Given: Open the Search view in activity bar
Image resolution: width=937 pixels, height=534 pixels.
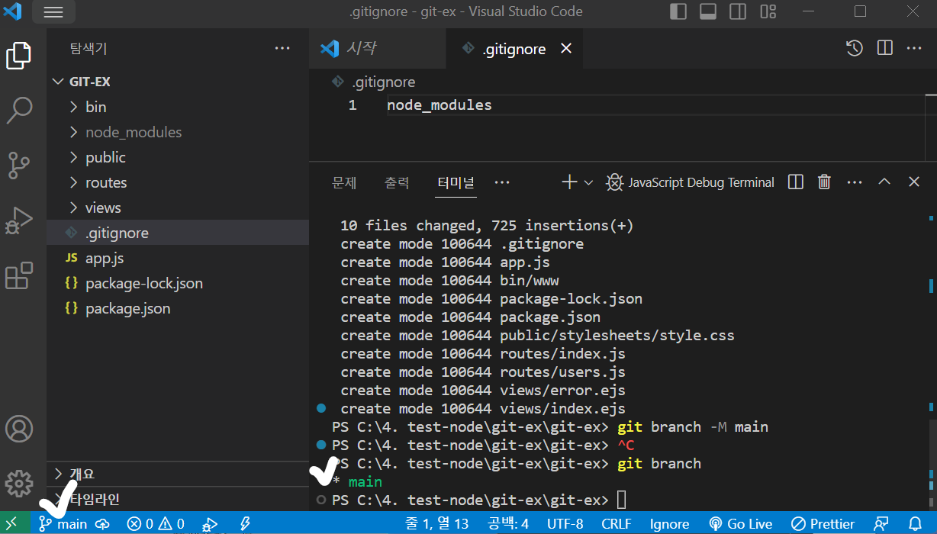Looking at the screenshot, I should click(19, 110).
